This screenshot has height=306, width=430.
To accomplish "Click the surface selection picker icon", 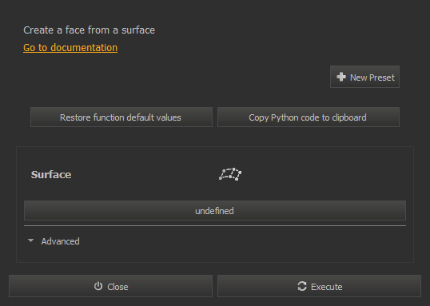I will pos(230,174).
